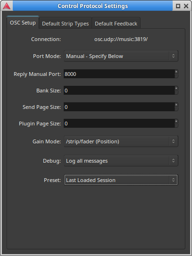
Task: Decrease Reply Manual Port with down arrow
Action: pyautogui.click(x=176, y=76)
